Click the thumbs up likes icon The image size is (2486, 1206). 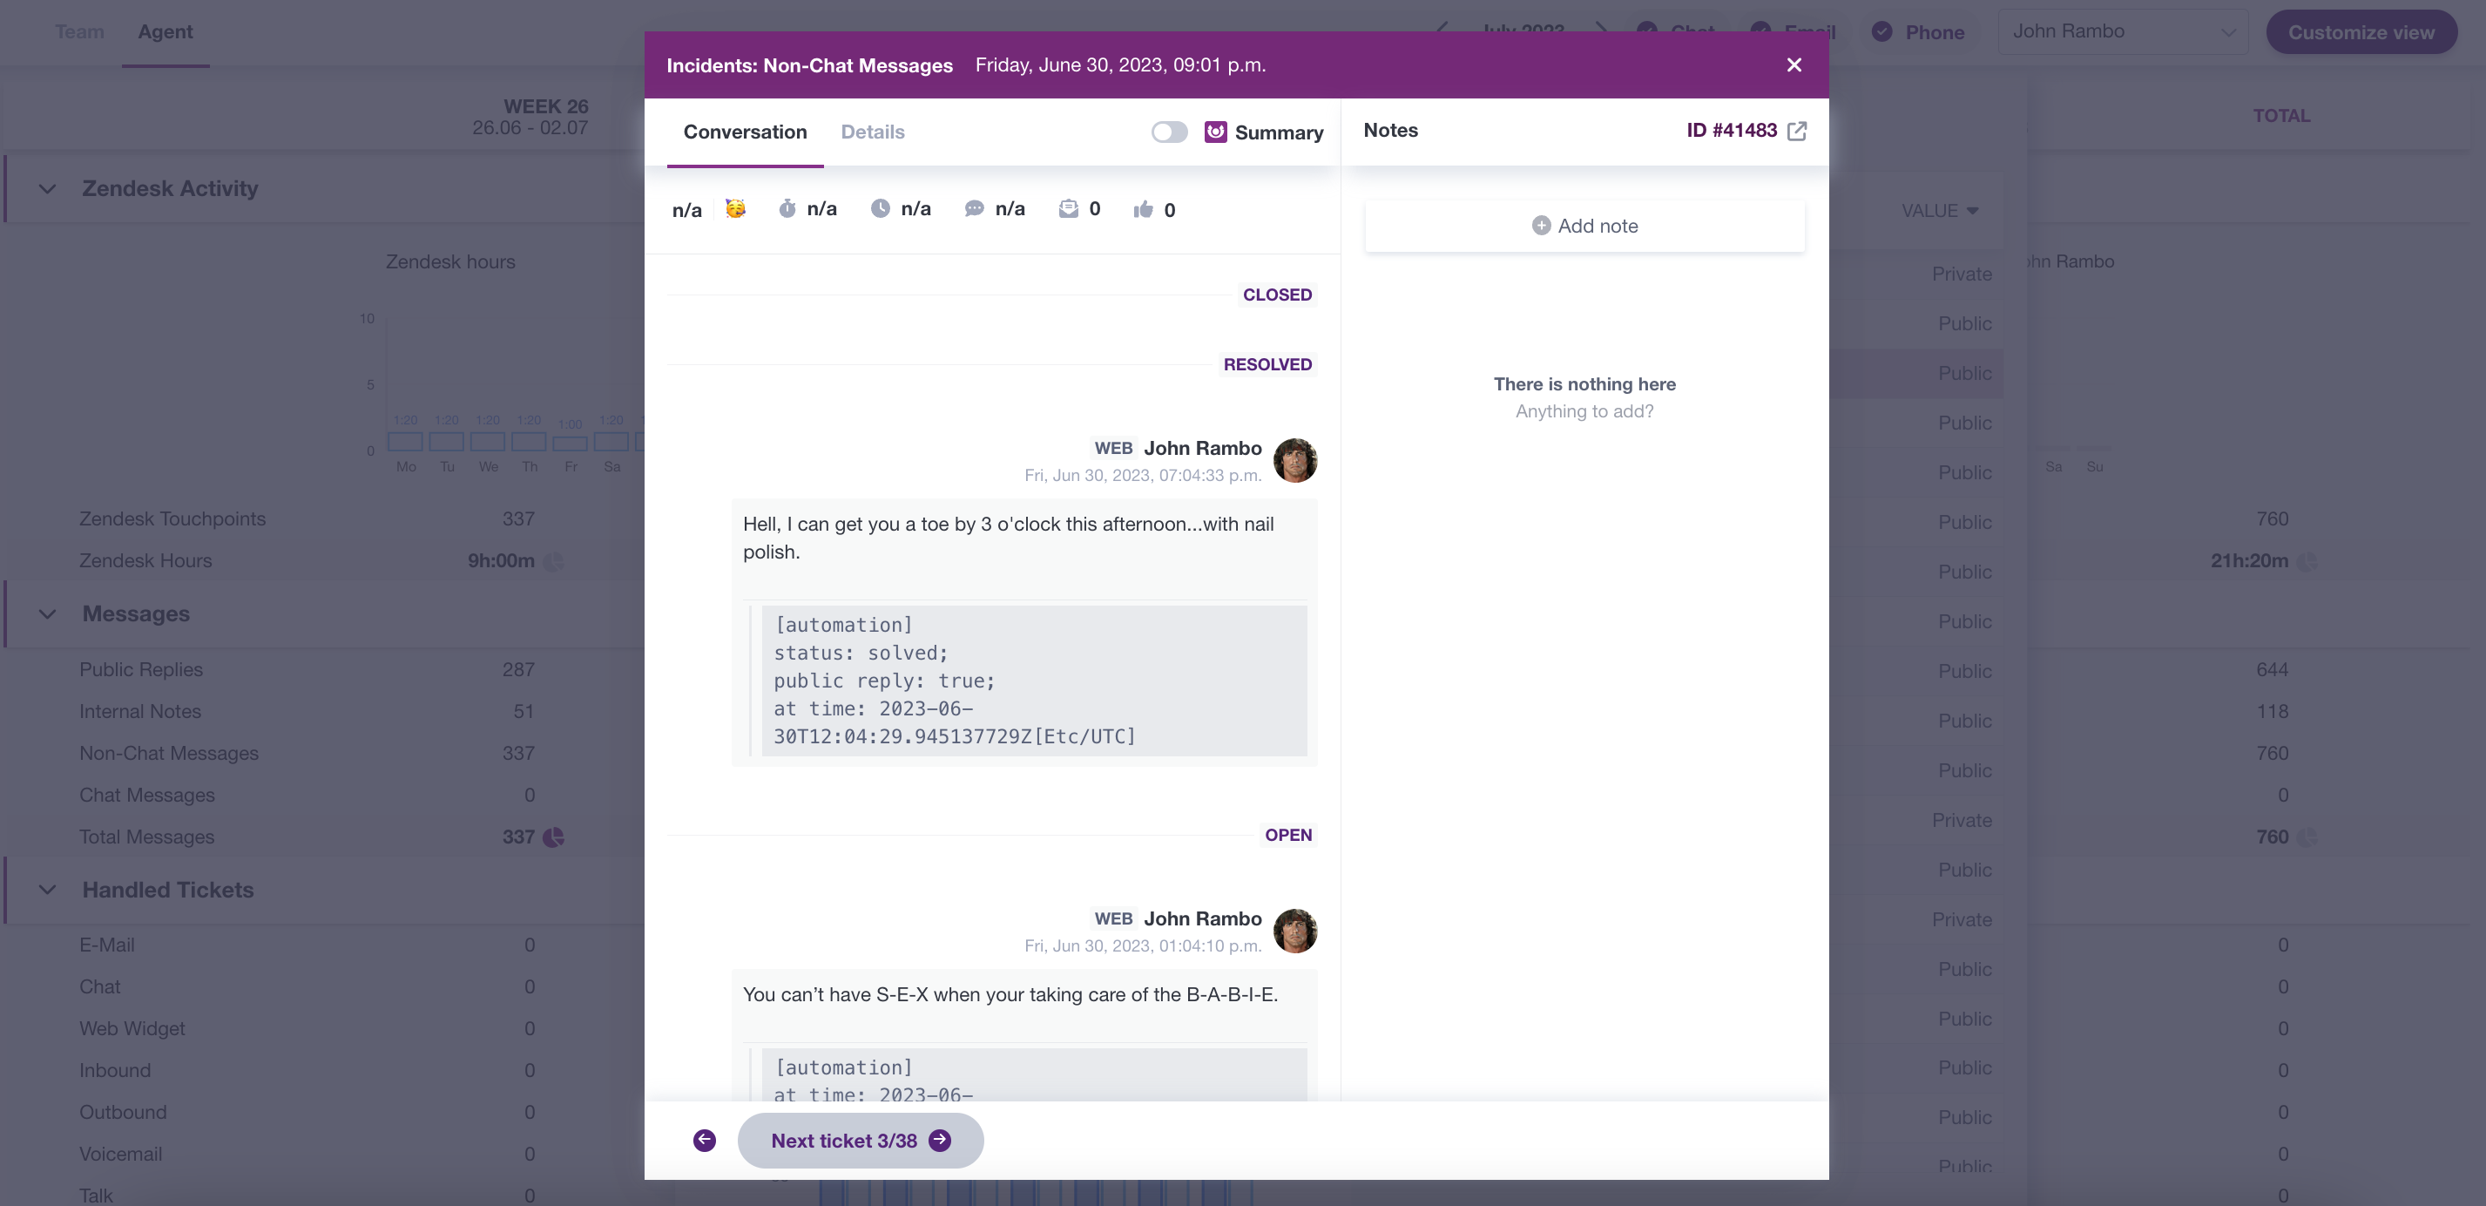coord(1143,209)
